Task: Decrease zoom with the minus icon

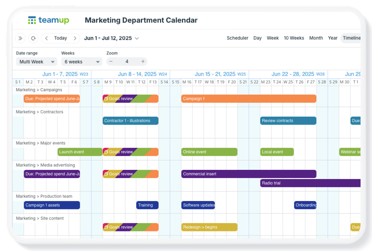Action: [111, 62]
